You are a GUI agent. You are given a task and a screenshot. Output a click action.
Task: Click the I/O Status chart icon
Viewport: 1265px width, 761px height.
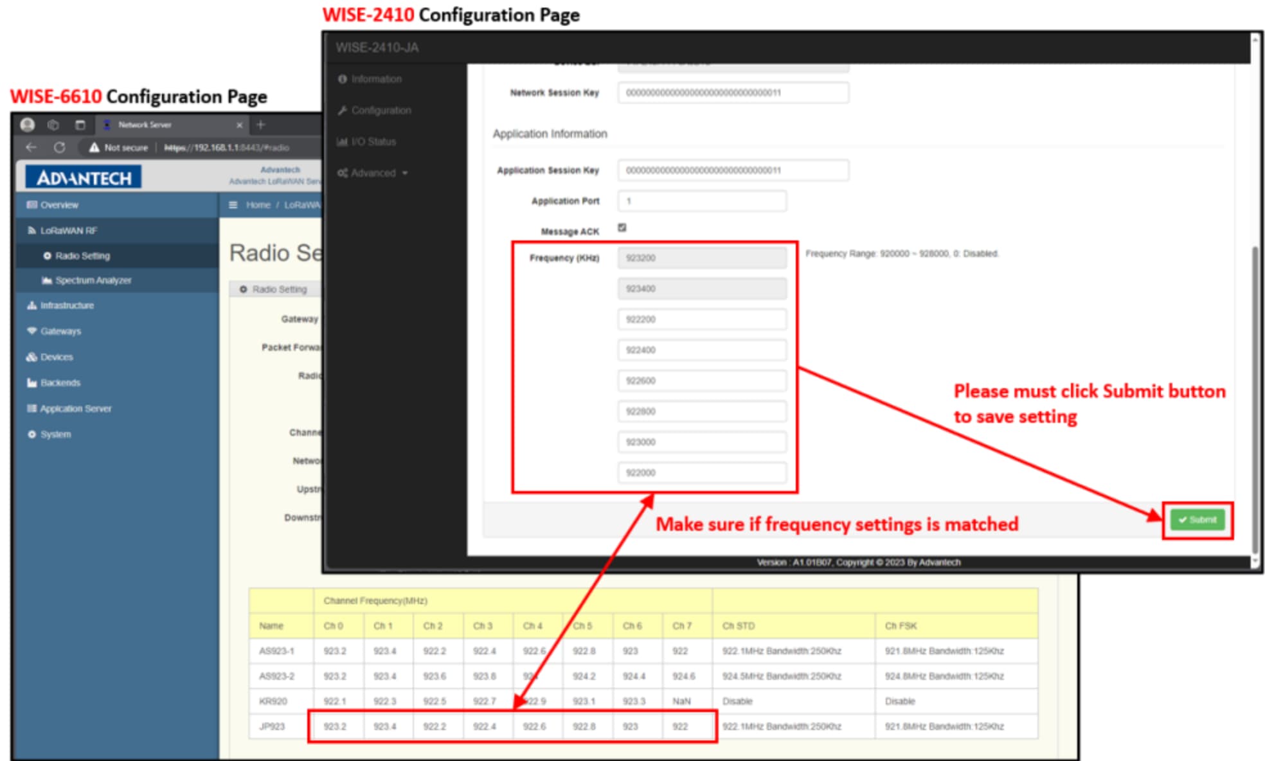click(342, 141)
